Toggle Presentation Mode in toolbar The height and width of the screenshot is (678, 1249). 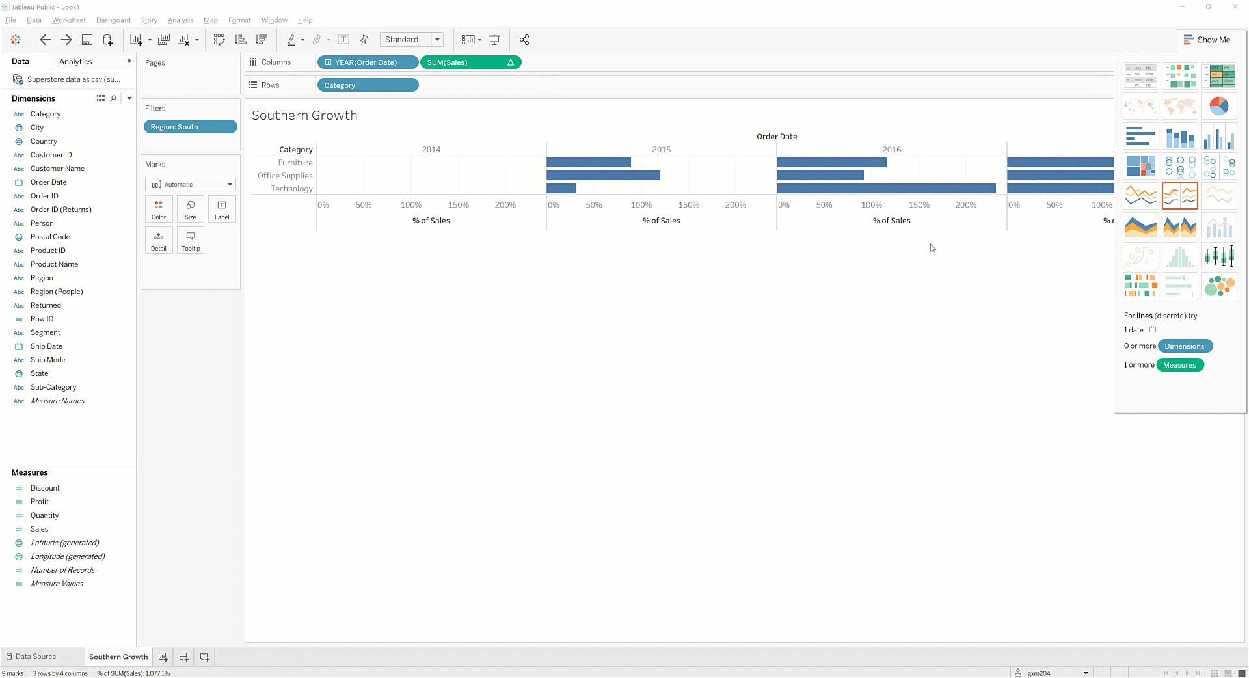pyautogui.click(x=494, y=40)
